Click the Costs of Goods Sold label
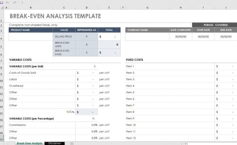The height and width of the screenshot is (145, 237). click(23, 72)
